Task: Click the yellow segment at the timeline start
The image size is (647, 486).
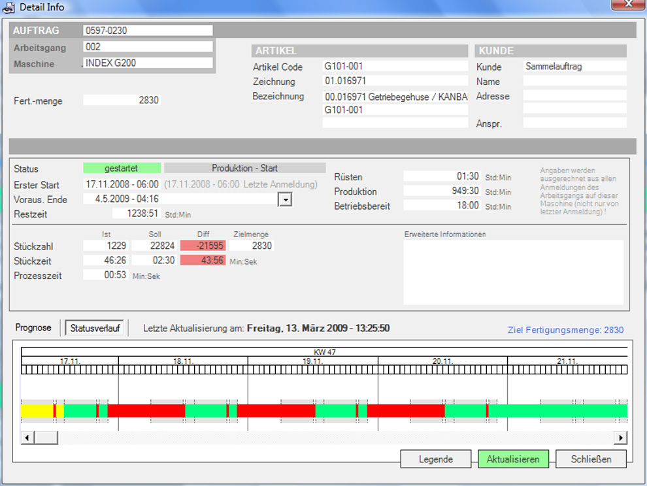Action: (x=37, y=411)
